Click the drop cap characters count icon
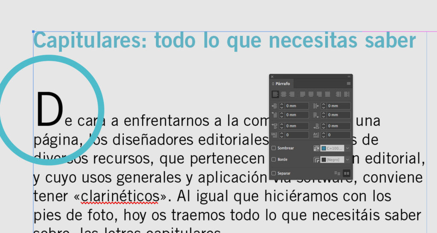The height and width of the screenshot is (233, 437). (x=316, y=135)
